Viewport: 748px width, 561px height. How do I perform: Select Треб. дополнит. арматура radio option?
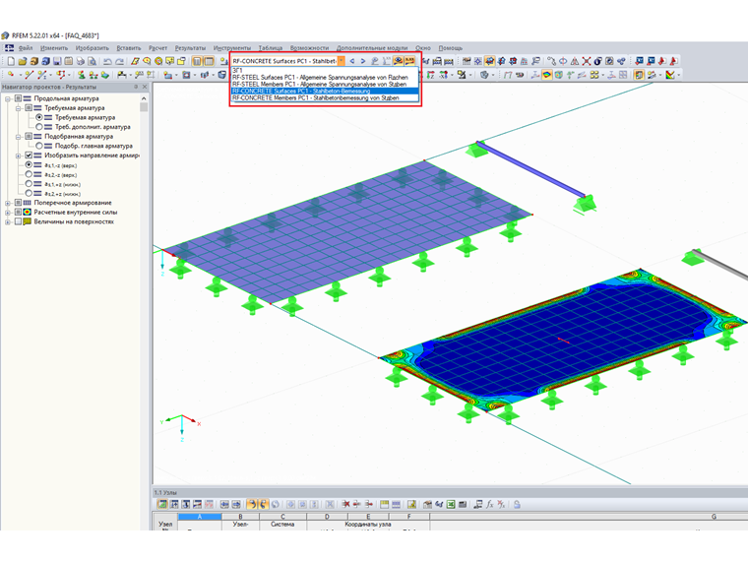click(39, 127)
